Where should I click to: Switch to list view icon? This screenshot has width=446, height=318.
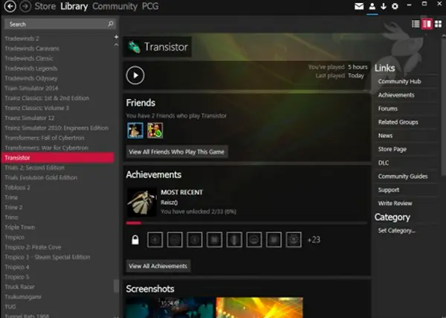pos(416,24)
